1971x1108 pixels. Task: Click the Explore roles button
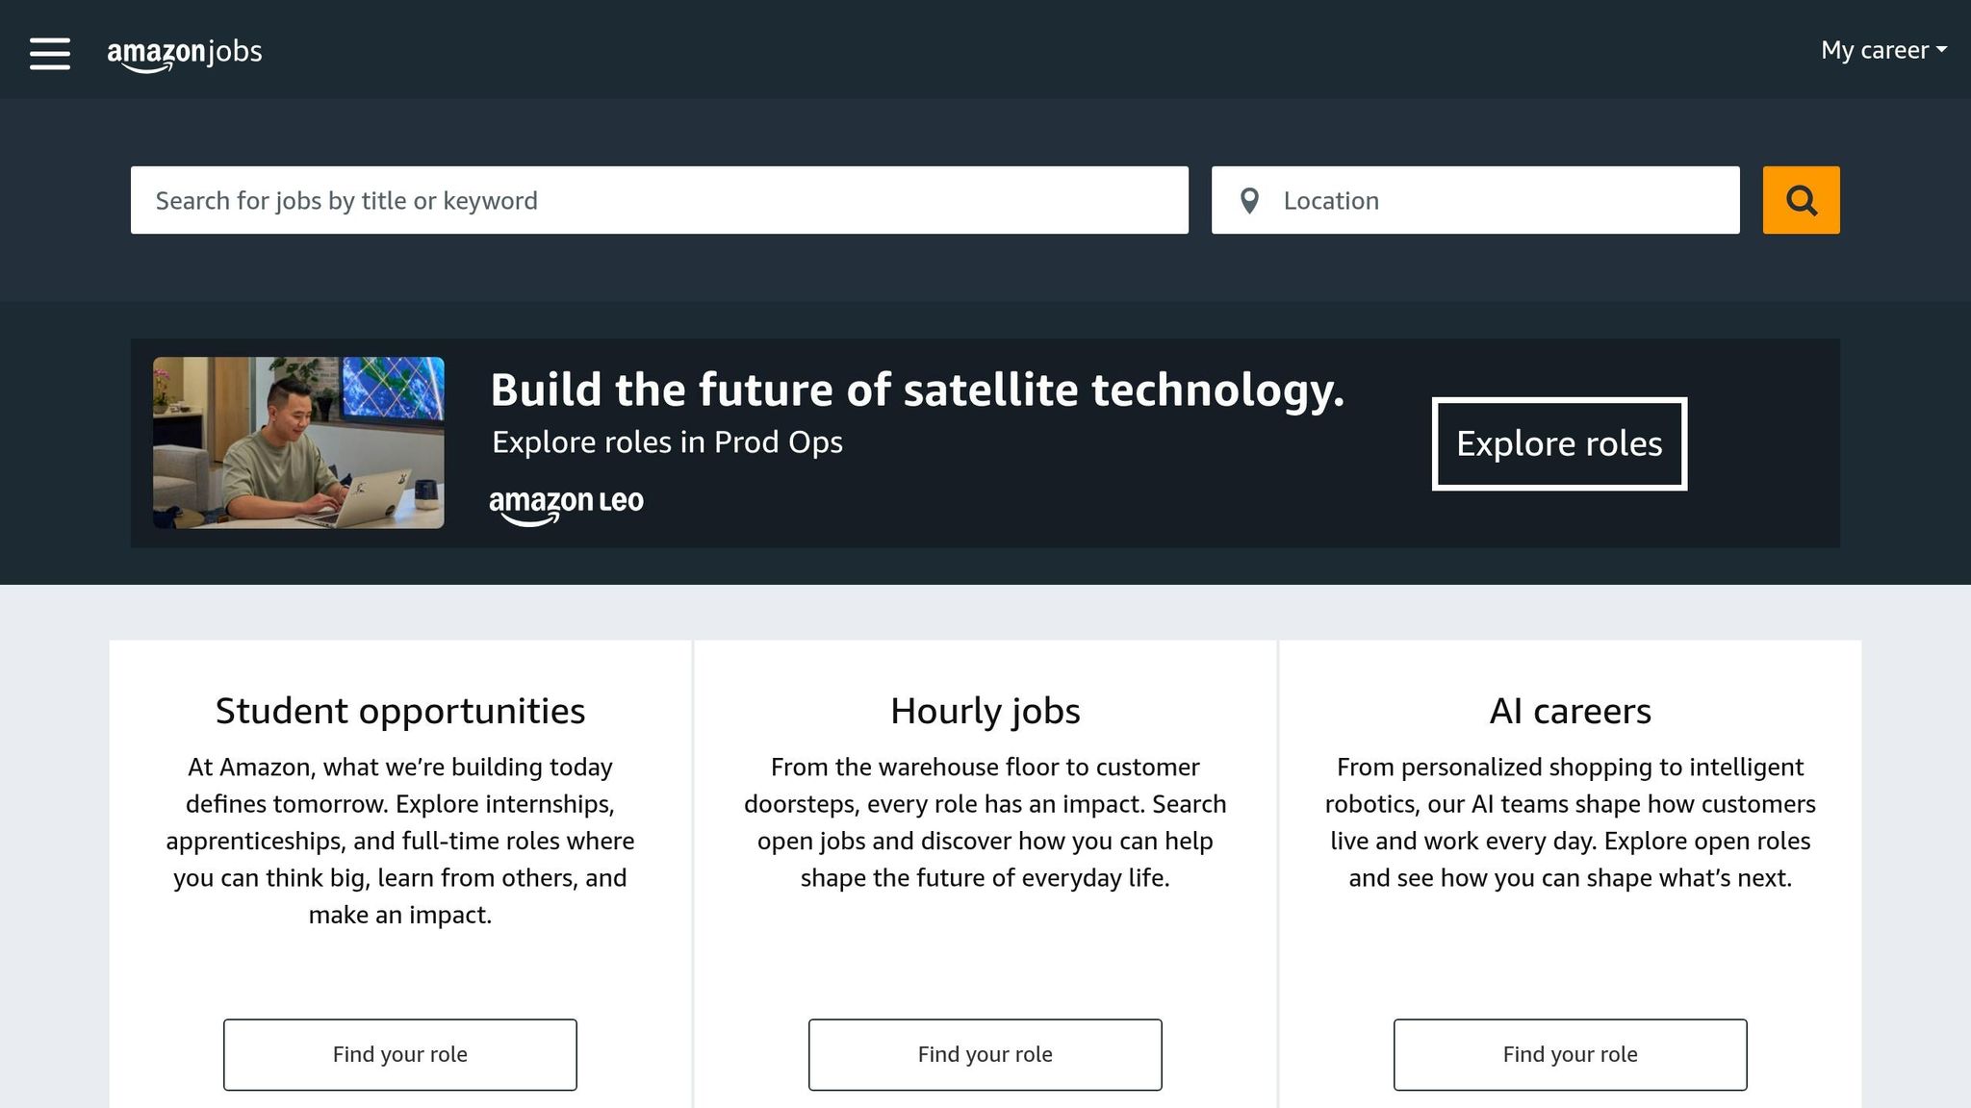tap(1559, 443)
